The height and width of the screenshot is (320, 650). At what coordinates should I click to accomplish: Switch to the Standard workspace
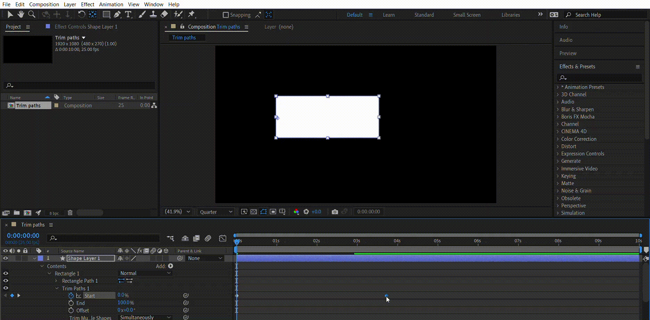coord(424,15)
